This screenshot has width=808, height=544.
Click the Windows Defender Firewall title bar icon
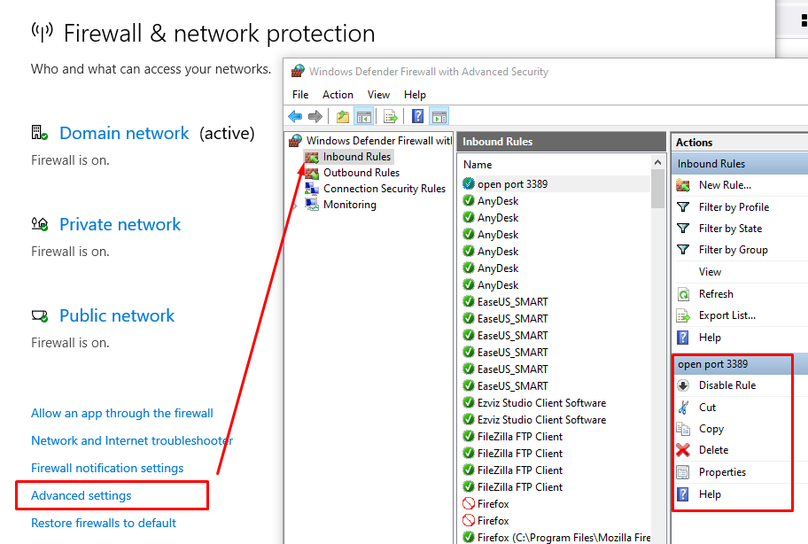(298, 71)
